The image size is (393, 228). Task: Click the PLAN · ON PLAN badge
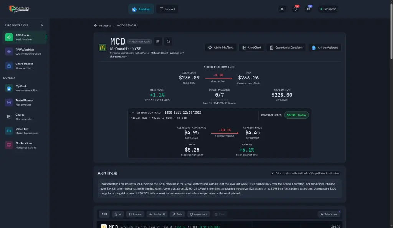pyautogui.click(x=139, y=41)
